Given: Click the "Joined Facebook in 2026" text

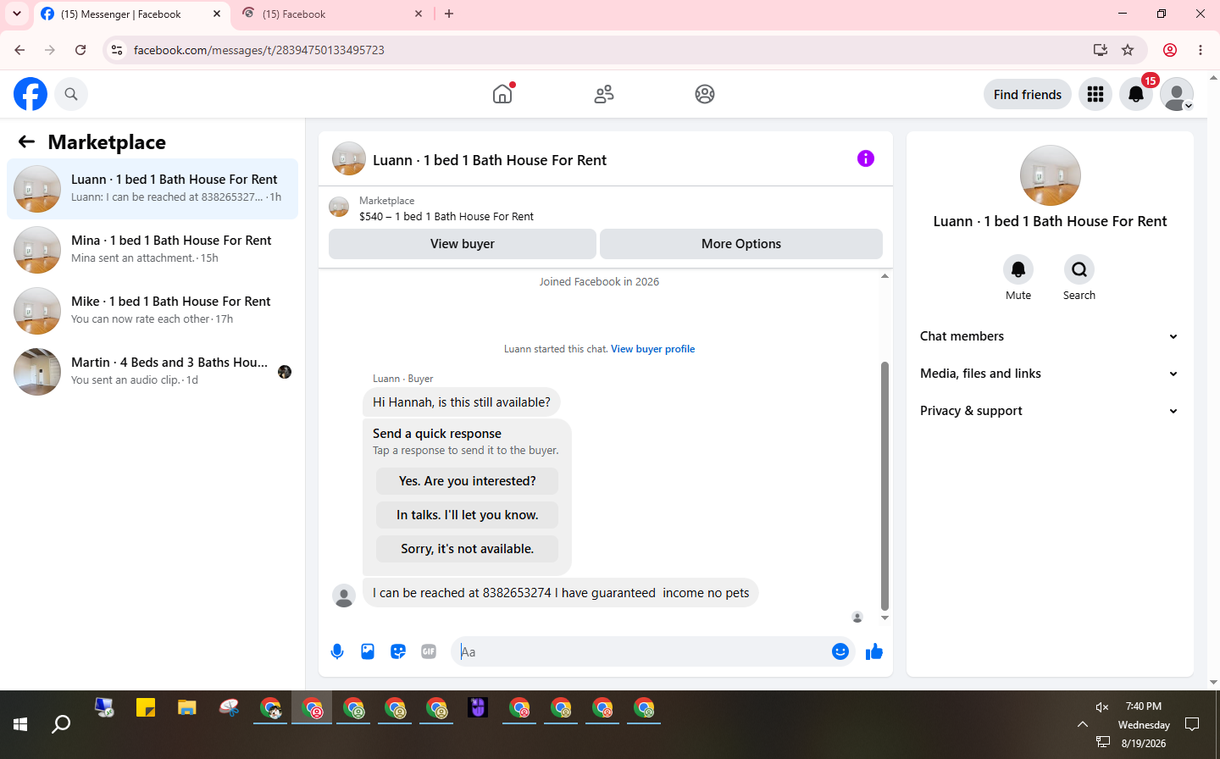Looking at the screenshot, I should pyautogui.click(x=599, y=282).
